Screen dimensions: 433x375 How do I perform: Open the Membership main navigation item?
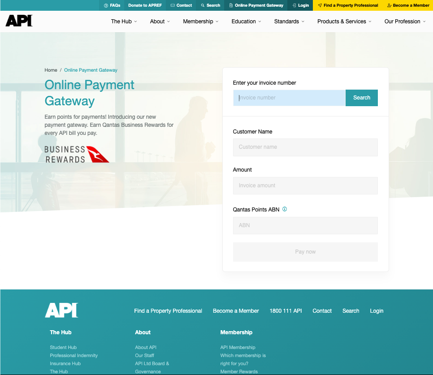pyautogui.click(x=198, y=22)
